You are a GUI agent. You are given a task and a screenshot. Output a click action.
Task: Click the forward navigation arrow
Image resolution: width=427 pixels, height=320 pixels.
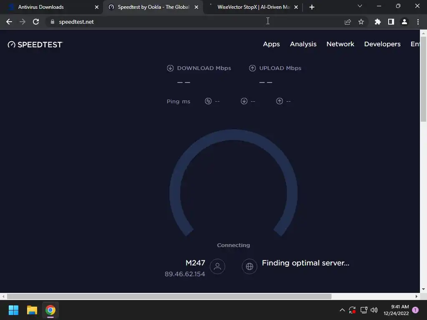click(23, 22)
